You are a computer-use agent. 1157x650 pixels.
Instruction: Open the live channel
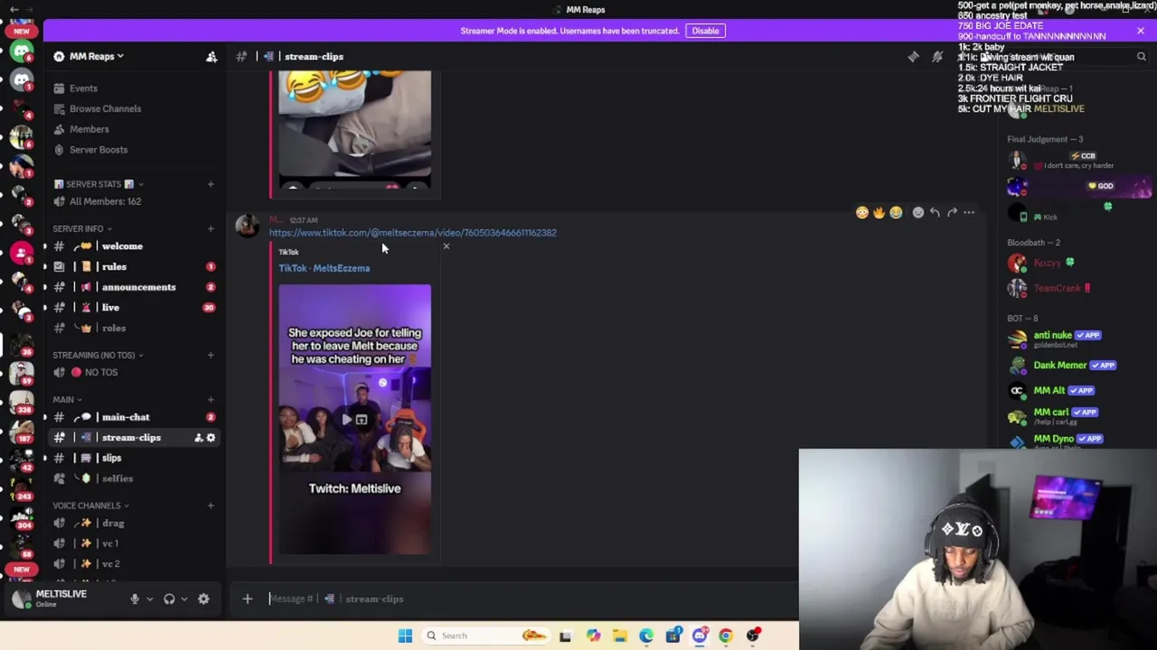click(x=110, y=308)
